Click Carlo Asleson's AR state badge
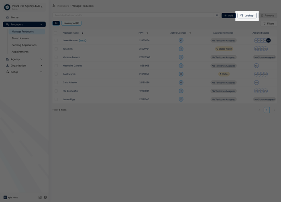The height and width of the screenshot is (202, 281). 257,83
